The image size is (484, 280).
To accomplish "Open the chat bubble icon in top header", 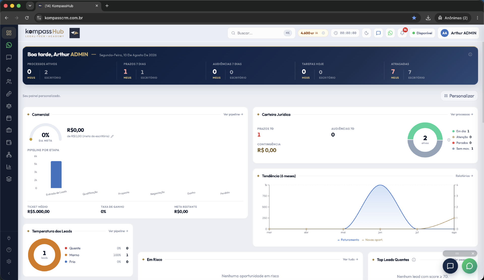I will [x=378, y=33].
